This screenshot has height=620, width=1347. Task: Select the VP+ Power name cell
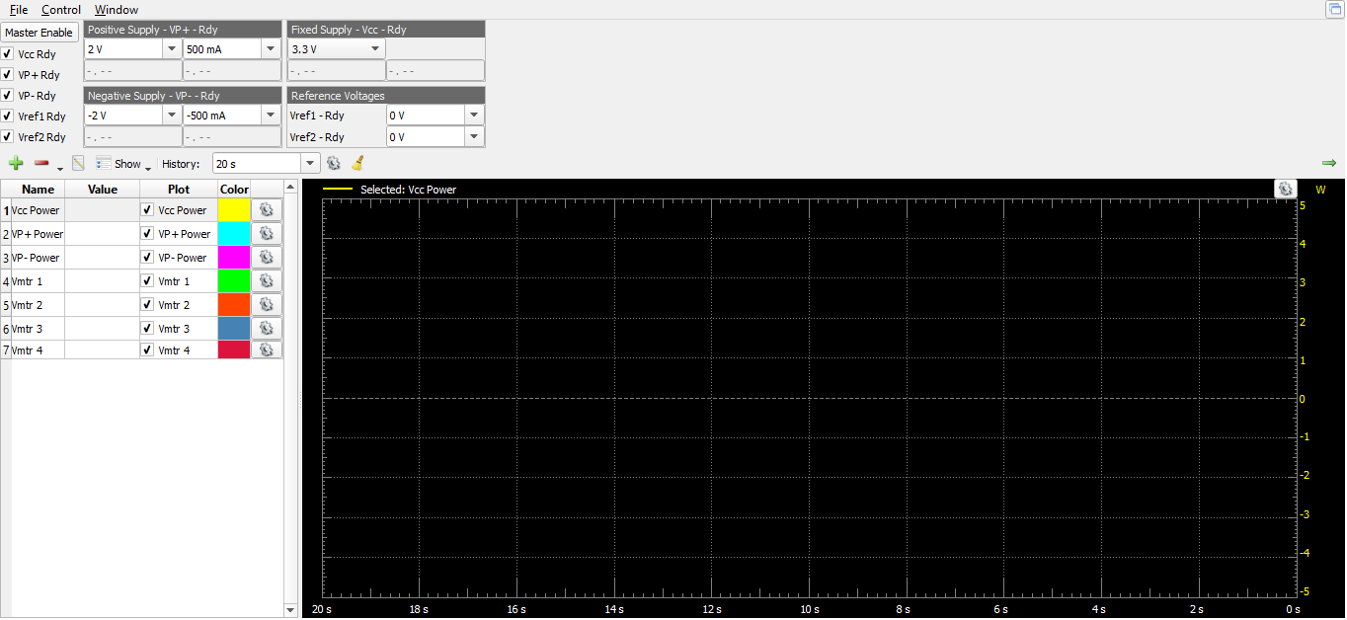tap(38, 234)
